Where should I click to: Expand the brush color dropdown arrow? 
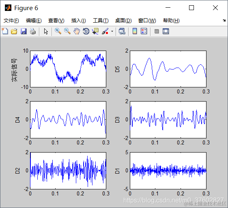click(112, 31)
